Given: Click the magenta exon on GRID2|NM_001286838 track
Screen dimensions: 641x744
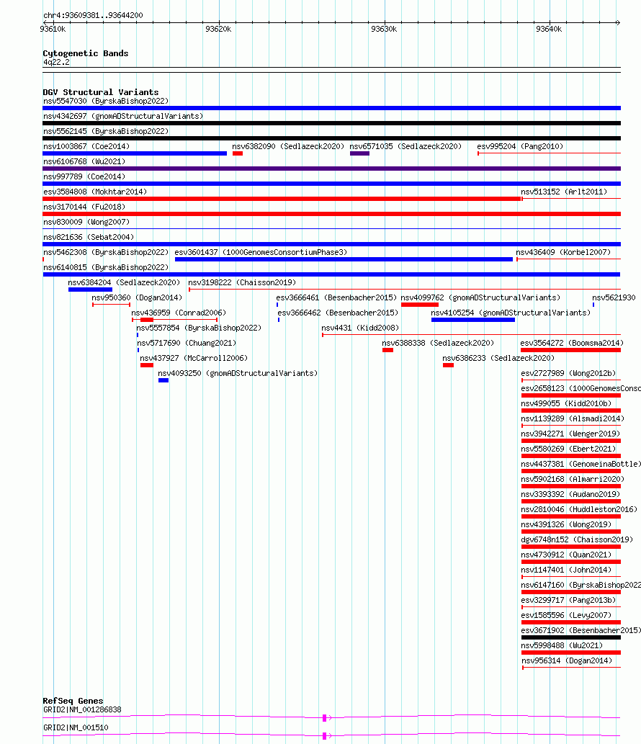Looking at the screenshot, I should tap(325, 718).
